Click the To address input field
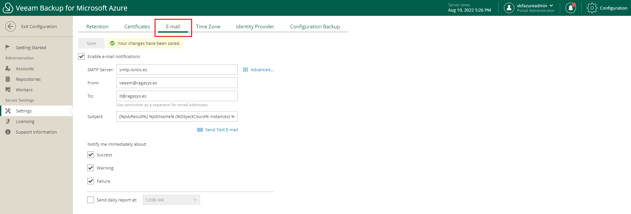Screen dimensions: 631x214 177,96
